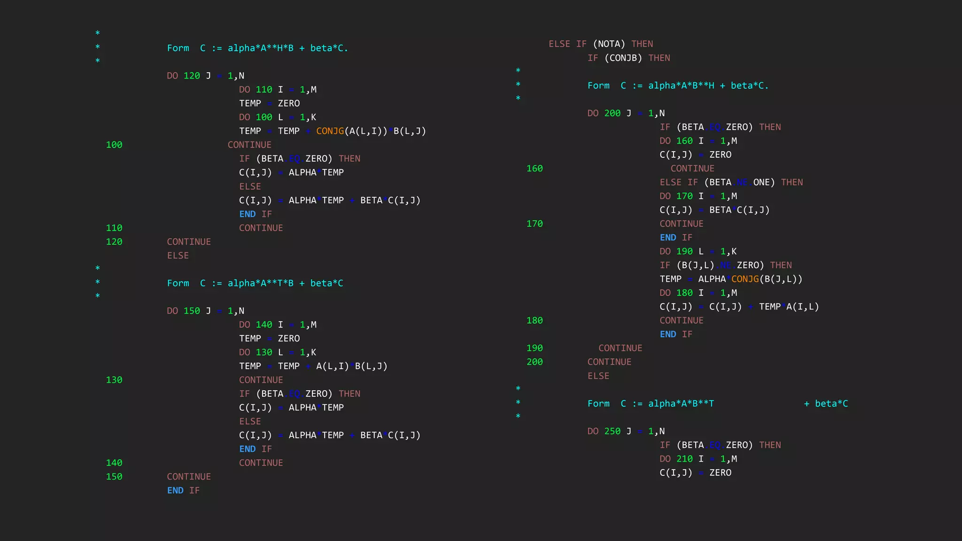
Task: Click the 'ELSE IF (NOTA) THEN' line
Action: point(601,44)
